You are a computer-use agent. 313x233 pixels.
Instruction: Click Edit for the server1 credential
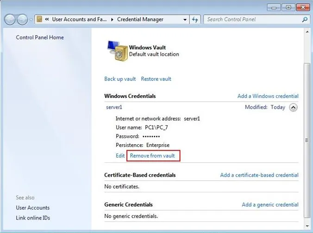coord(120,156)
